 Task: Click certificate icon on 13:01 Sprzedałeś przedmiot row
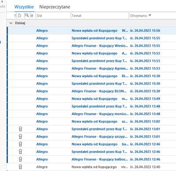[20, 129]
